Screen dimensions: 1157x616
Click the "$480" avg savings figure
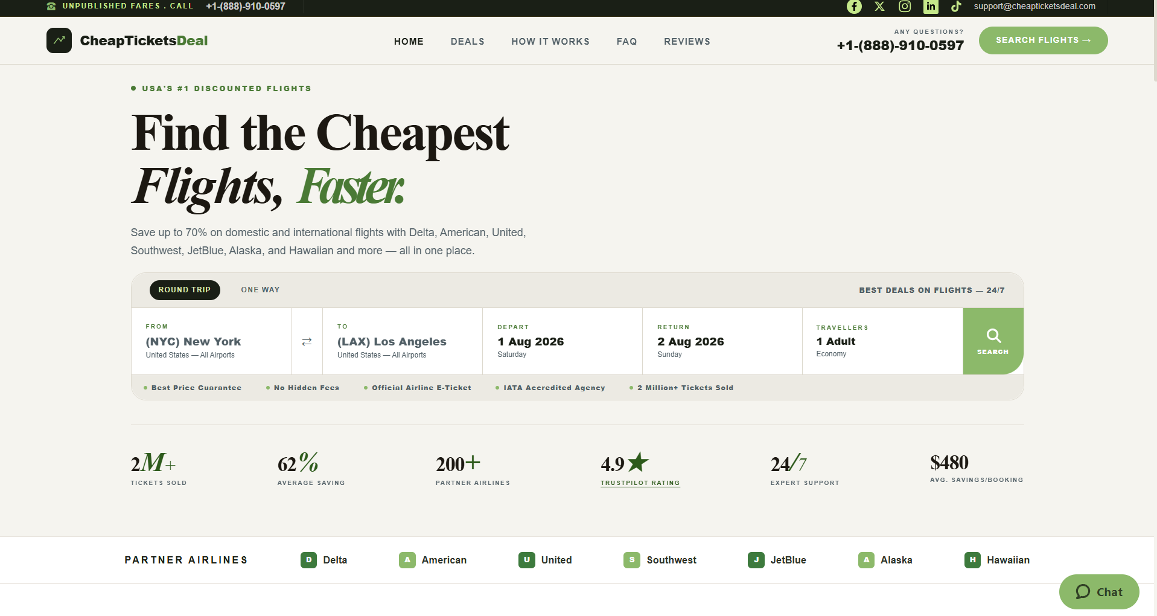949,463
